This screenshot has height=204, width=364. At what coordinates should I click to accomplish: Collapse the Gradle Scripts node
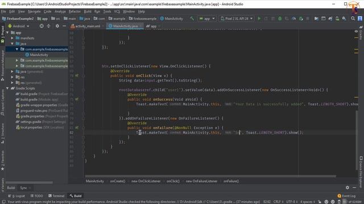click(7, 88)
